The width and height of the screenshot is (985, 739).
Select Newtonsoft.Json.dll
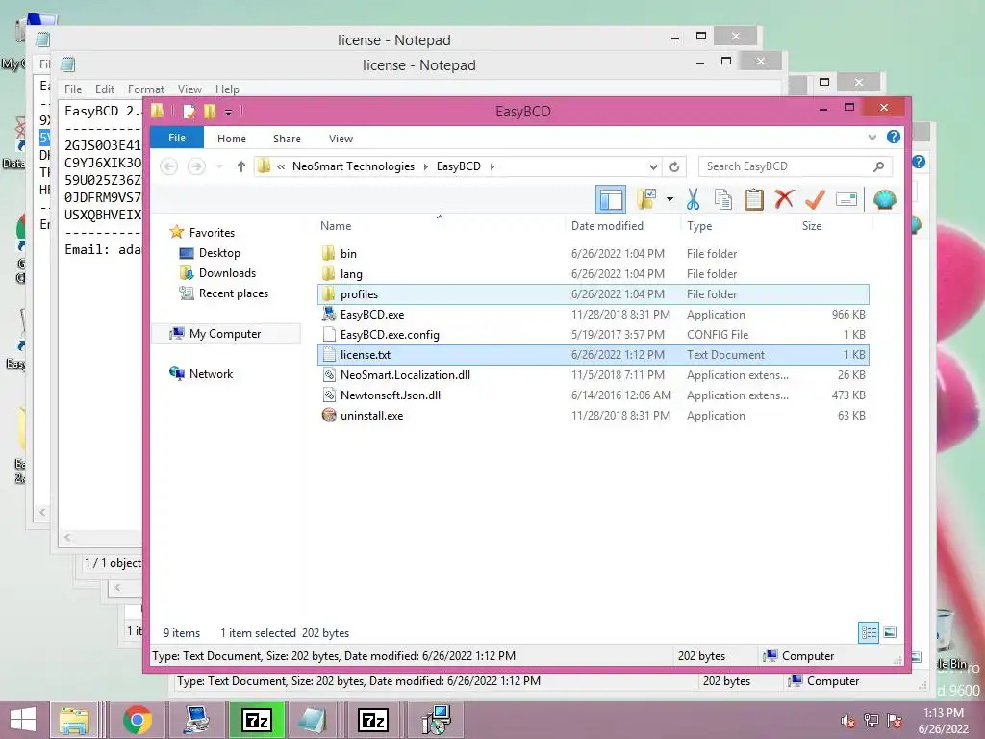click(x=594, y=395)
